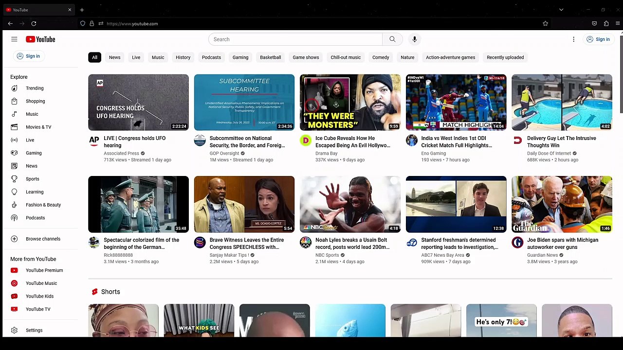
Task: Open the Sports trophy icon in sidebar
Action: tap(14, 179)
